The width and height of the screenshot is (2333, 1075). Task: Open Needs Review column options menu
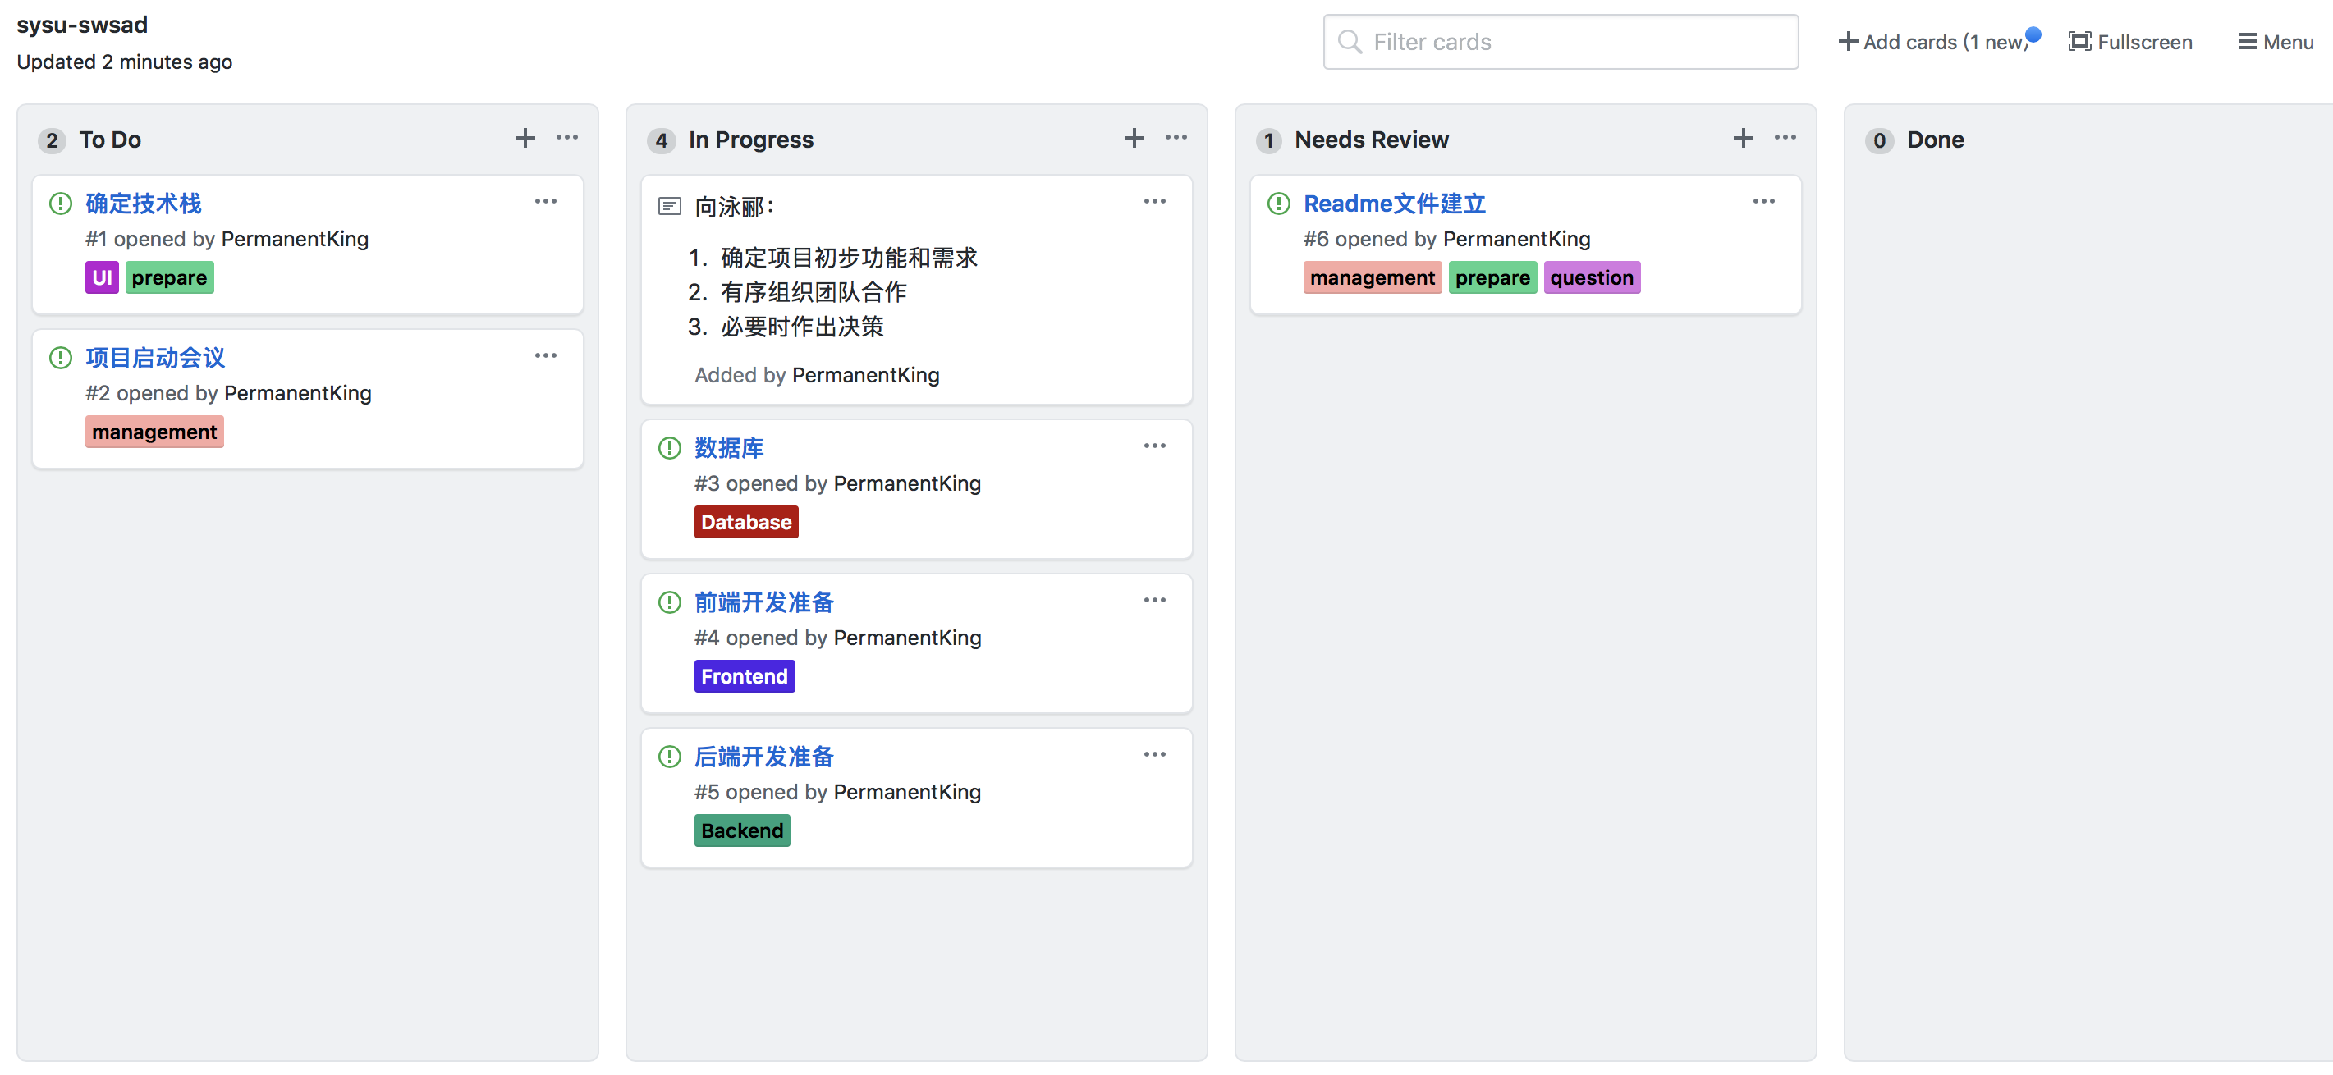pos(1784,138)
